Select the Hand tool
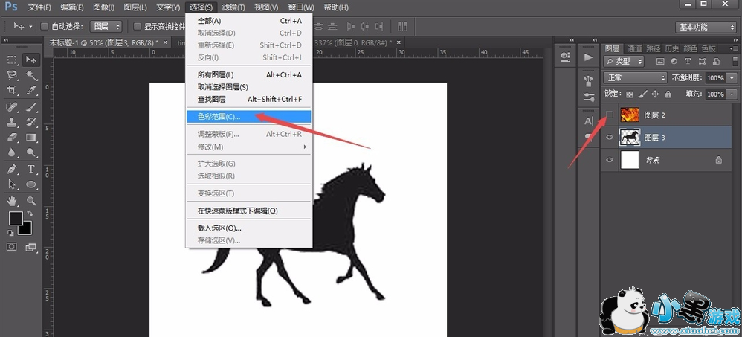Image resolution: width=742 pixels, height=337 pixels. pos(13,201)
